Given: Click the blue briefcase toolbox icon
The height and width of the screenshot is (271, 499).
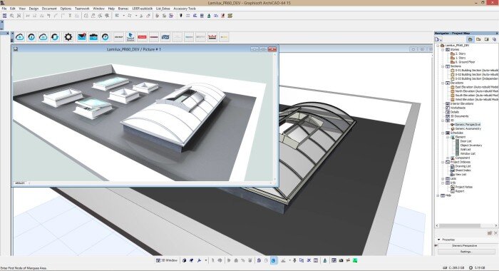Looking at the screenshot, I should tap(93, 37).
